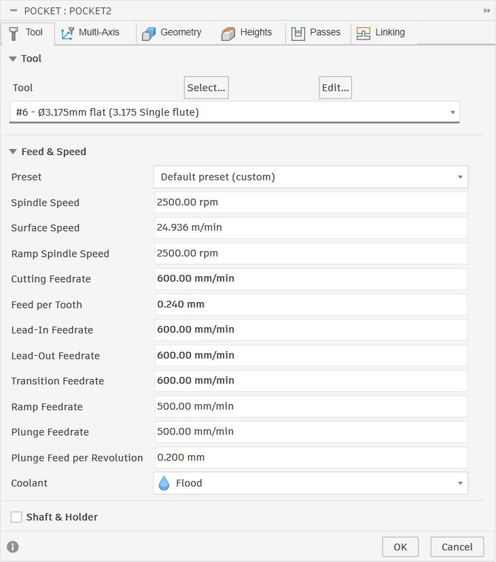Click the double-arrow expand icon in title bar
Viewport: 496px width, 562px height.
click(x=486, y=11)
